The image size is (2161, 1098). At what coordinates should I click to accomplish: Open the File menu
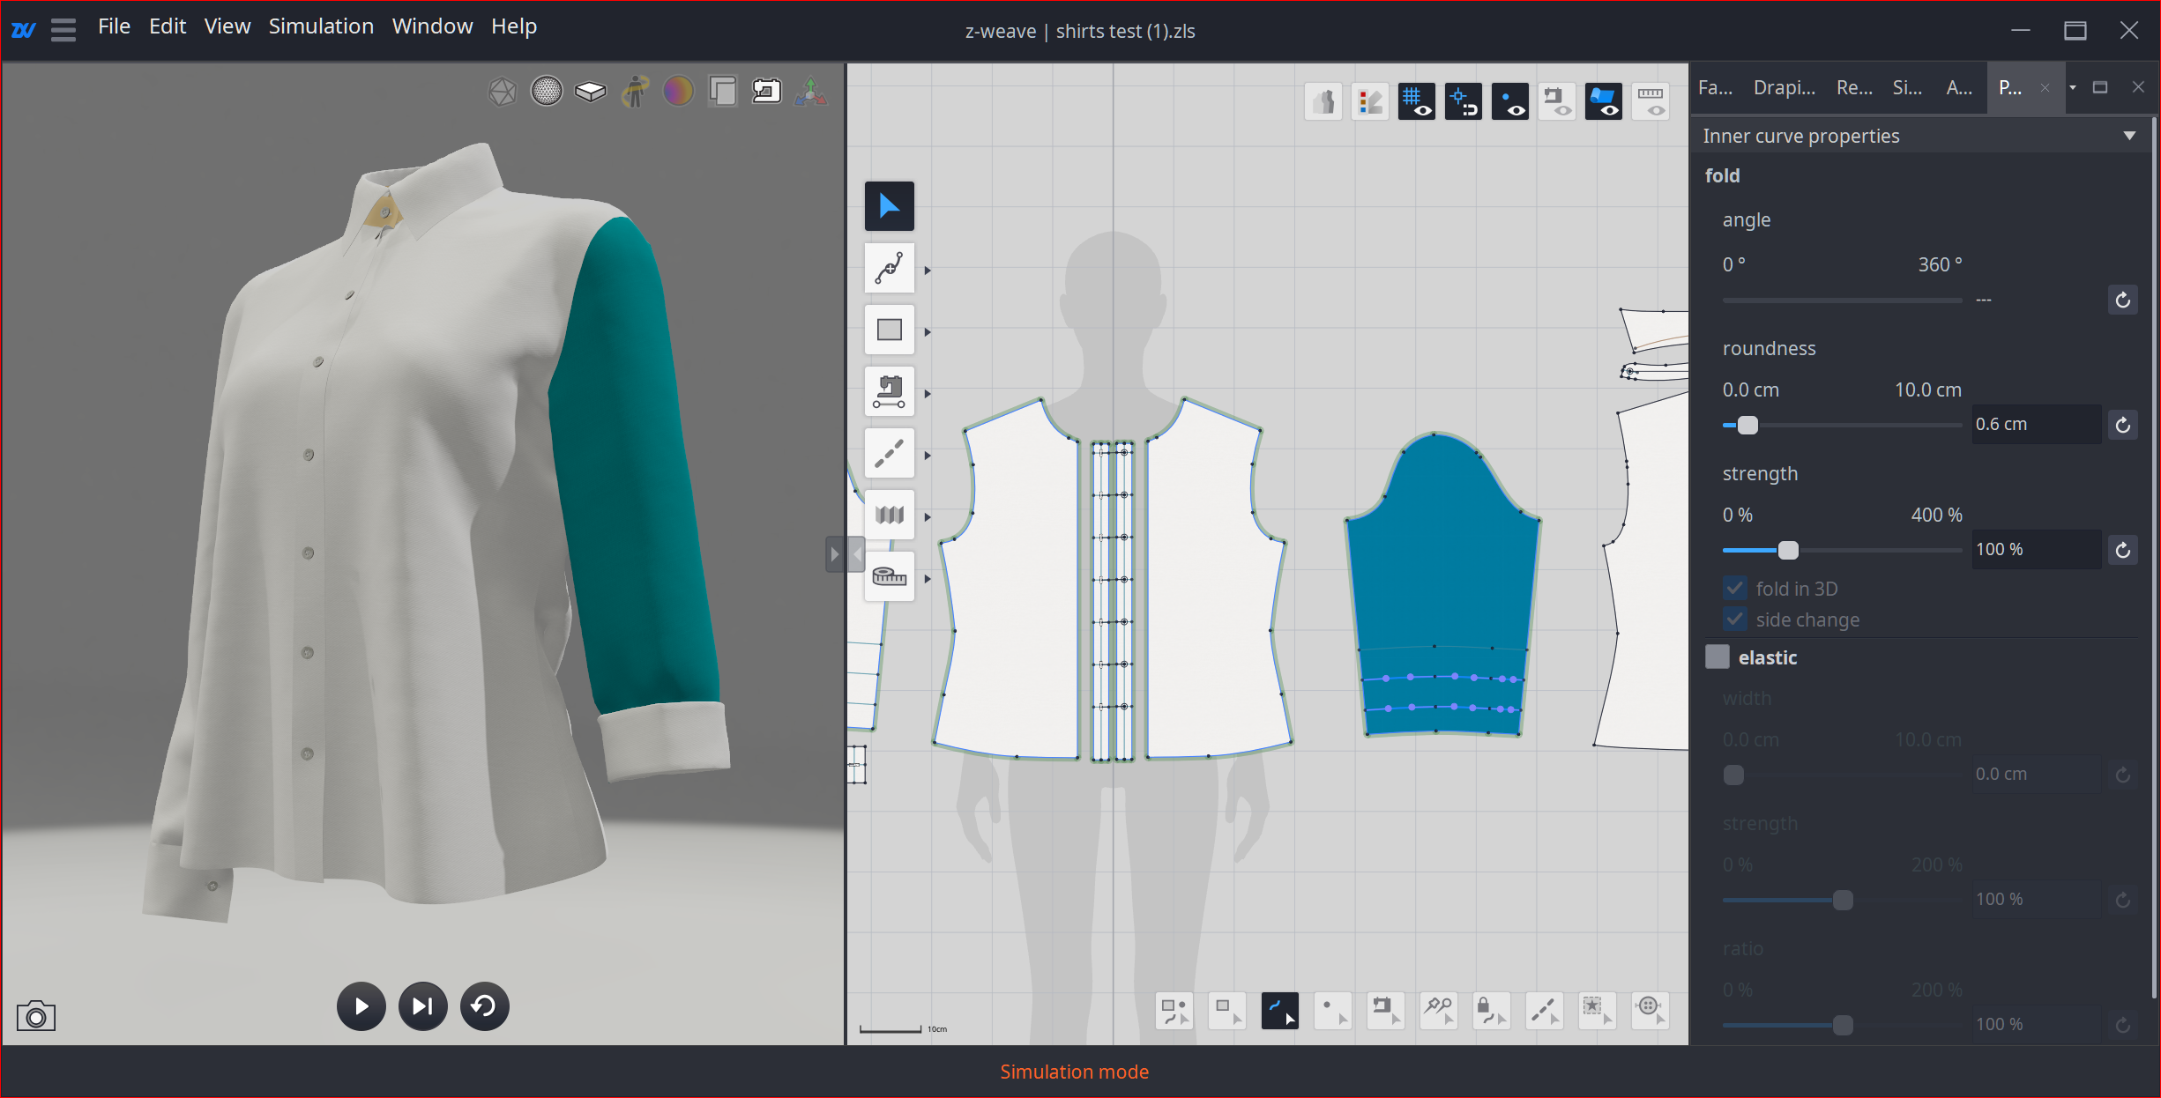[x=114, y=26]
